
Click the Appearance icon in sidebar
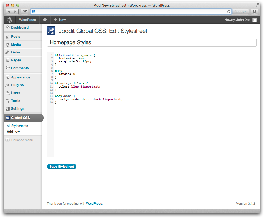tap(8, 77)
